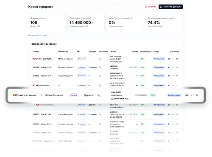This screenshot has width=212, height=157.
Task: Click 85% confidence badge in Up-sell row
Action: click(153, 95)
